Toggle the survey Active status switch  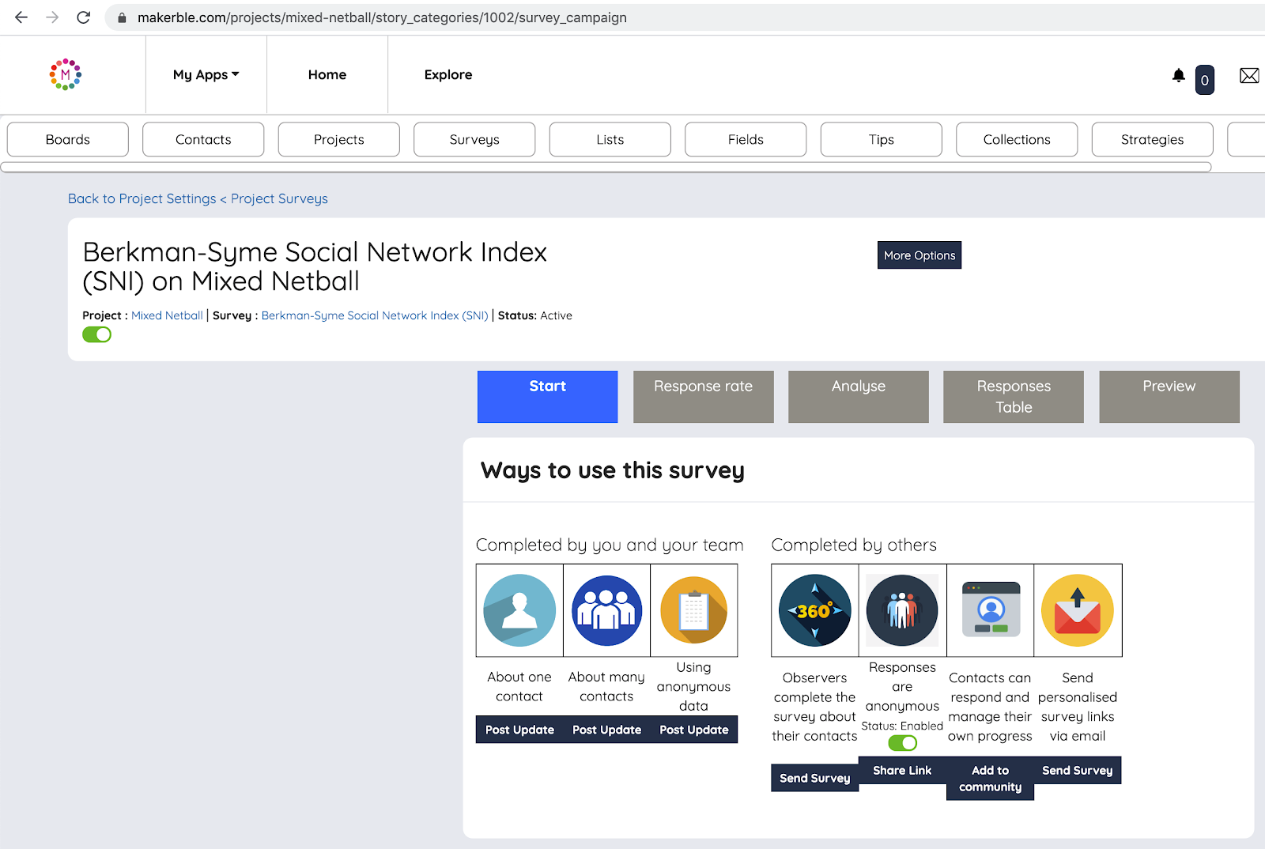pyautogui.click(x=96, y=334)
